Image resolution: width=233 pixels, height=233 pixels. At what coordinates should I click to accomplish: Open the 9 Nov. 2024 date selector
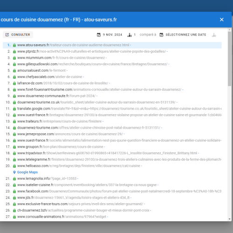[112, 34]
